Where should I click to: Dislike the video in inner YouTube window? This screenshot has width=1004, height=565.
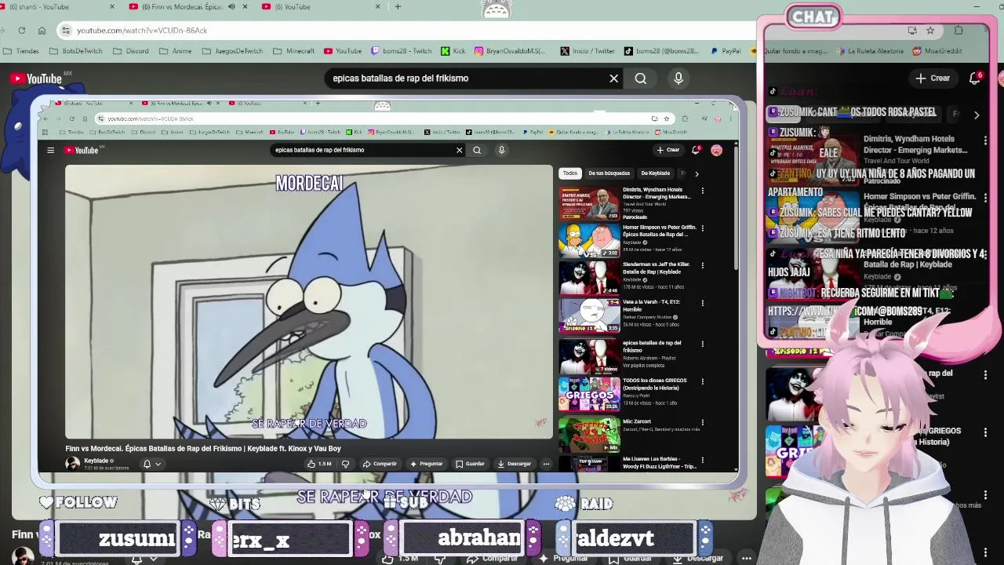click(345, 464)
